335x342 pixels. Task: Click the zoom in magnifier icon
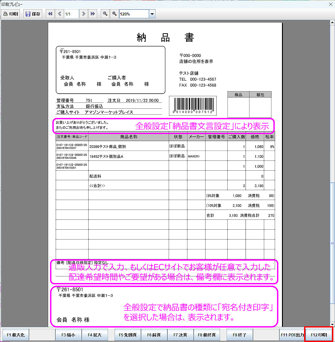click(114, 14)
